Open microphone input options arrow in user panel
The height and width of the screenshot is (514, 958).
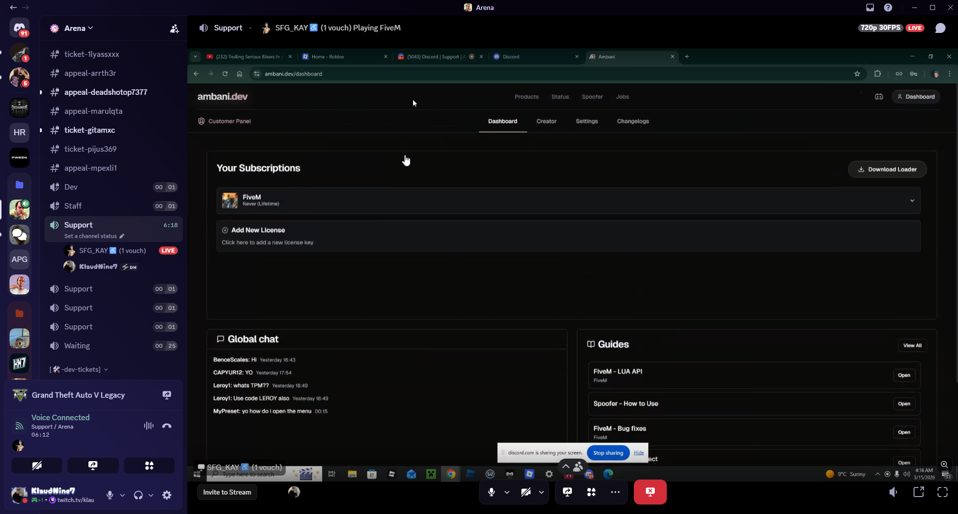122,495
